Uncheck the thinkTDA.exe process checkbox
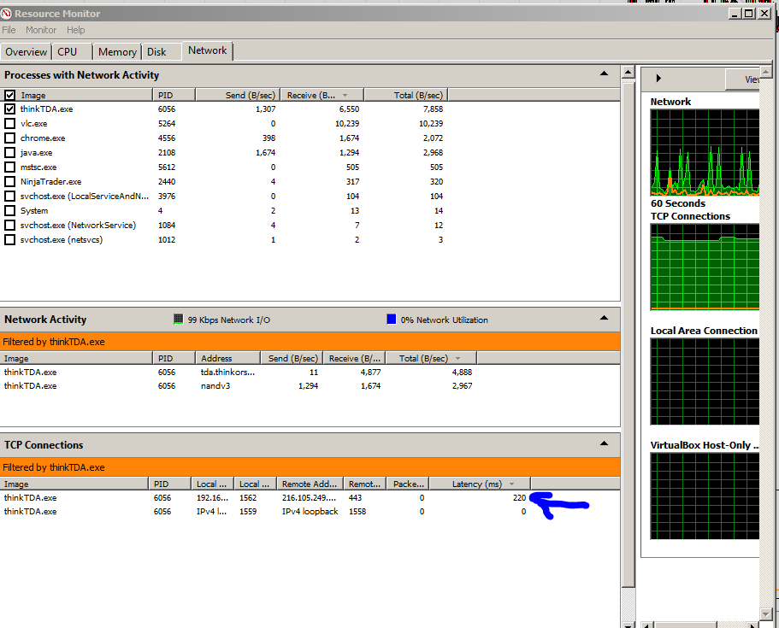The width and height of the screenshot is (779, 628). (10, 109)
